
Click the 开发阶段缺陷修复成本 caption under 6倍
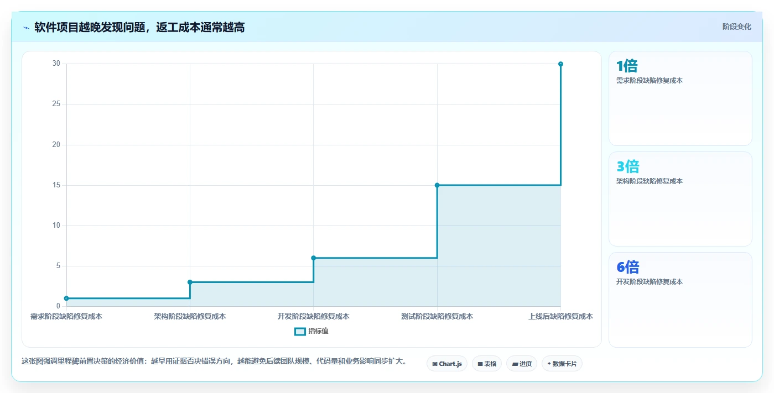pos(650,282)
